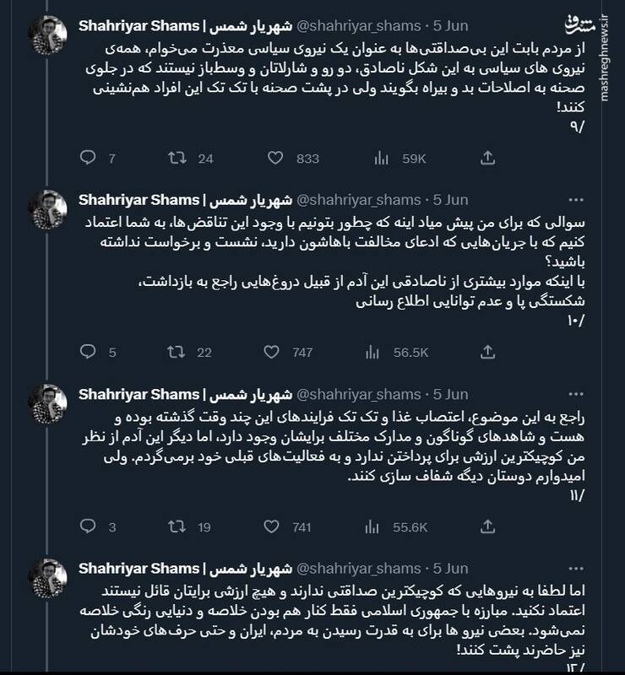Like the tweet with 833 likes
The width and height of the screenshot is (625, 675).
point(274,158)
